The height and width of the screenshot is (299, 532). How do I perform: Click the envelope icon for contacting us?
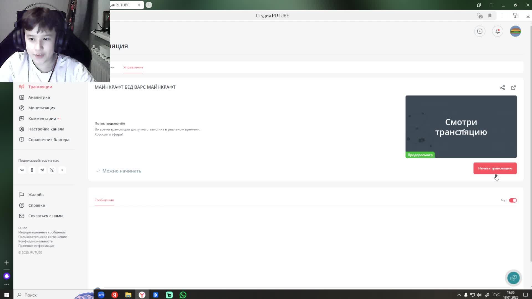coord(22,216)
